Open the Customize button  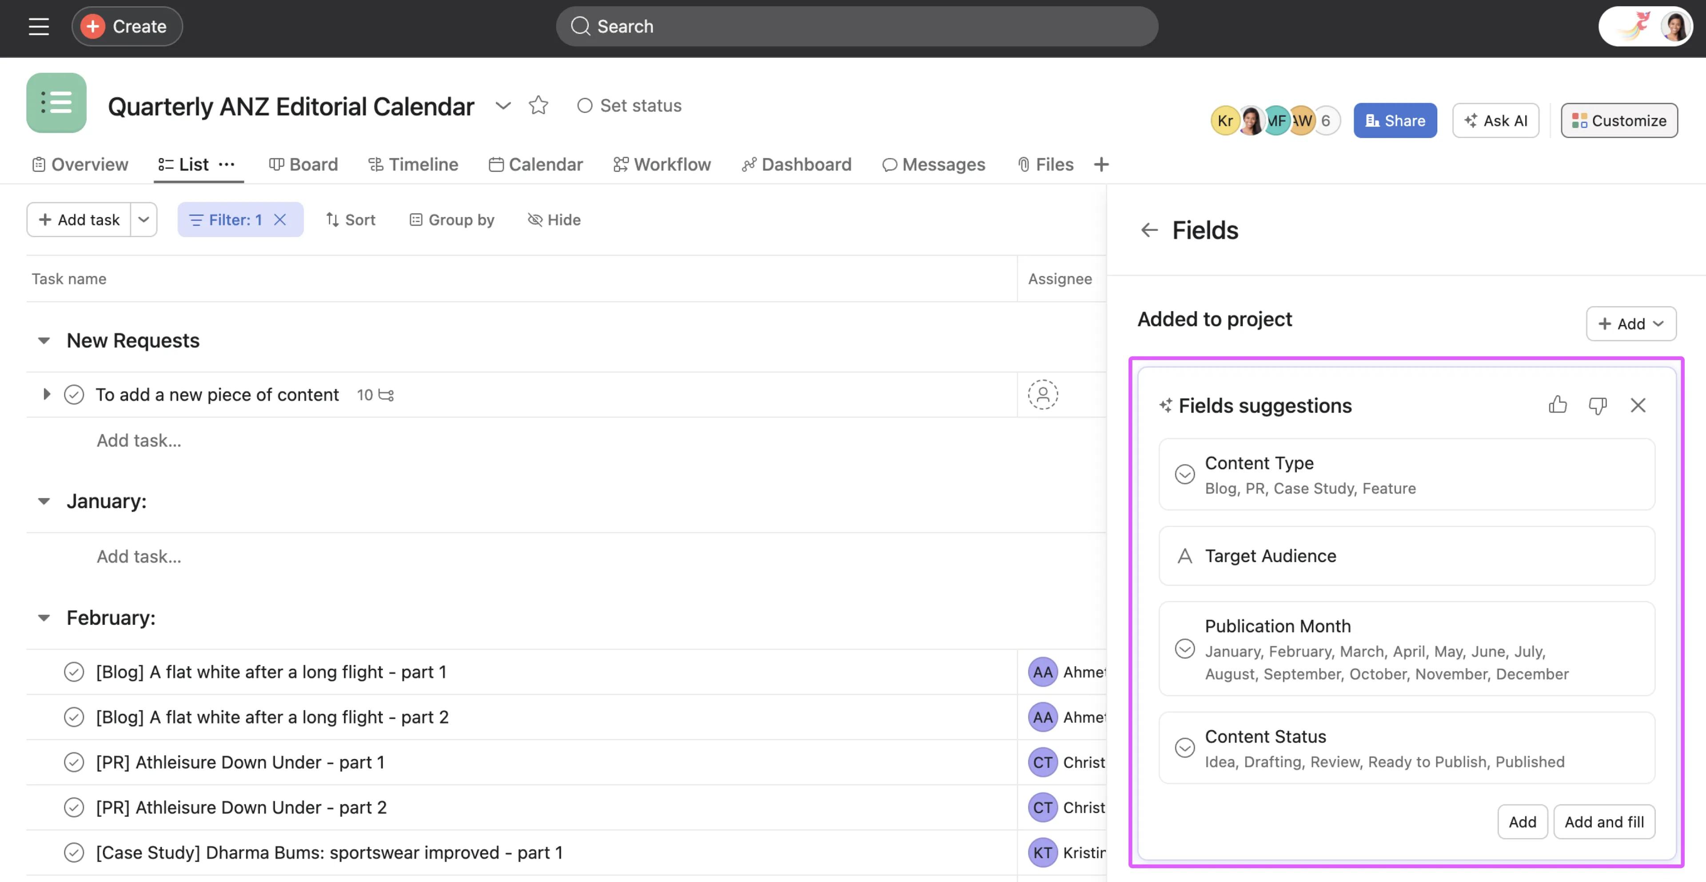point(1618,120)
